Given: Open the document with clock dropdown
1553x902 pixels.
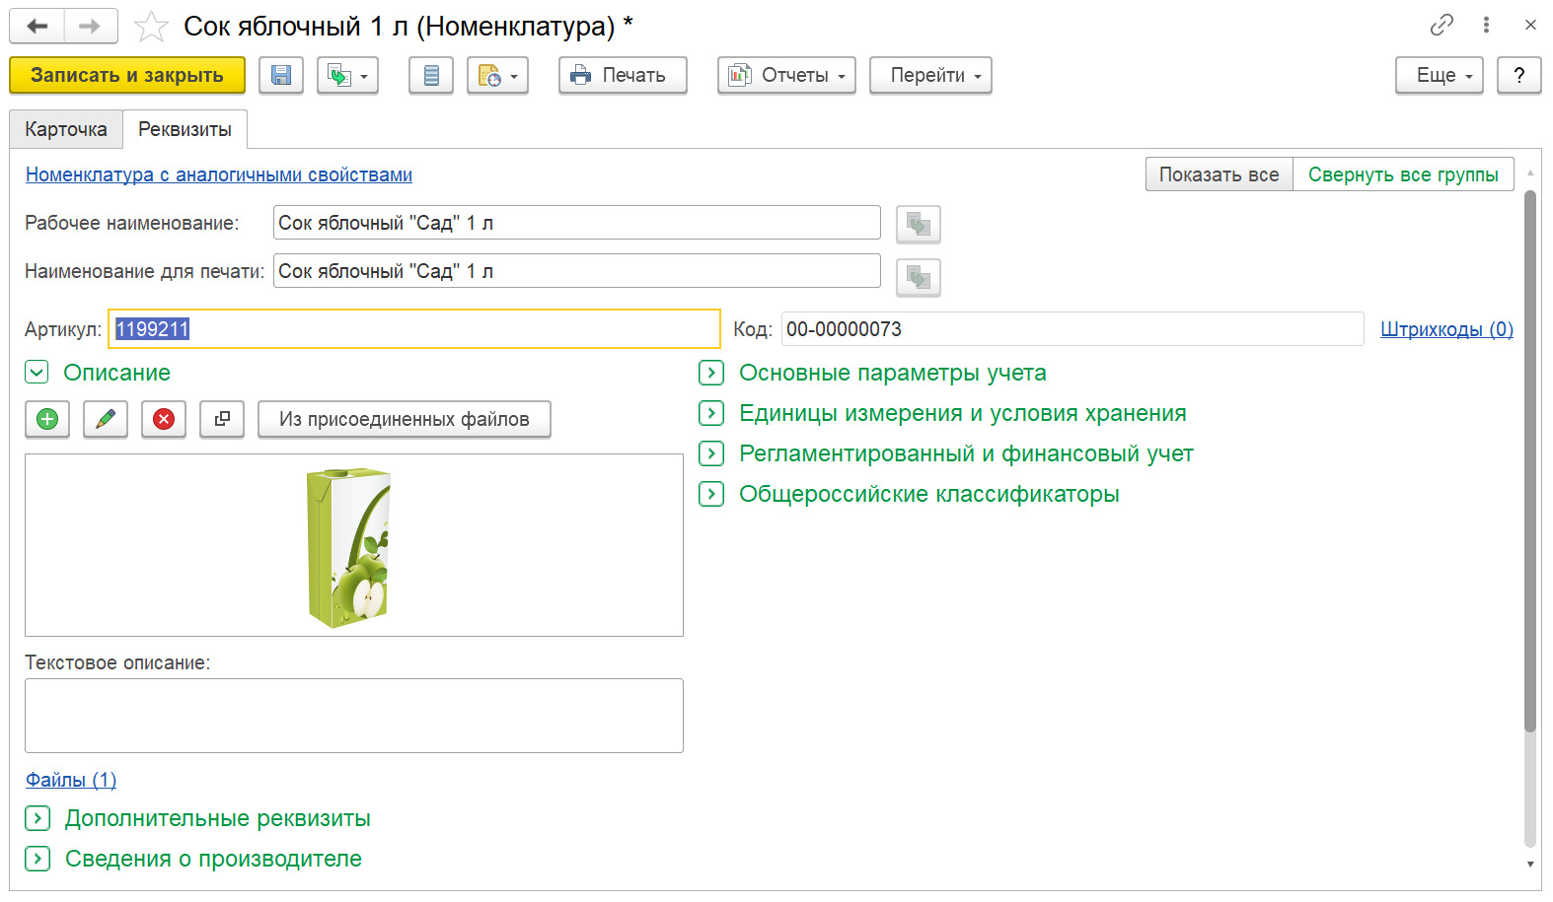Looking at the screenshot, I should click(498, 75).
